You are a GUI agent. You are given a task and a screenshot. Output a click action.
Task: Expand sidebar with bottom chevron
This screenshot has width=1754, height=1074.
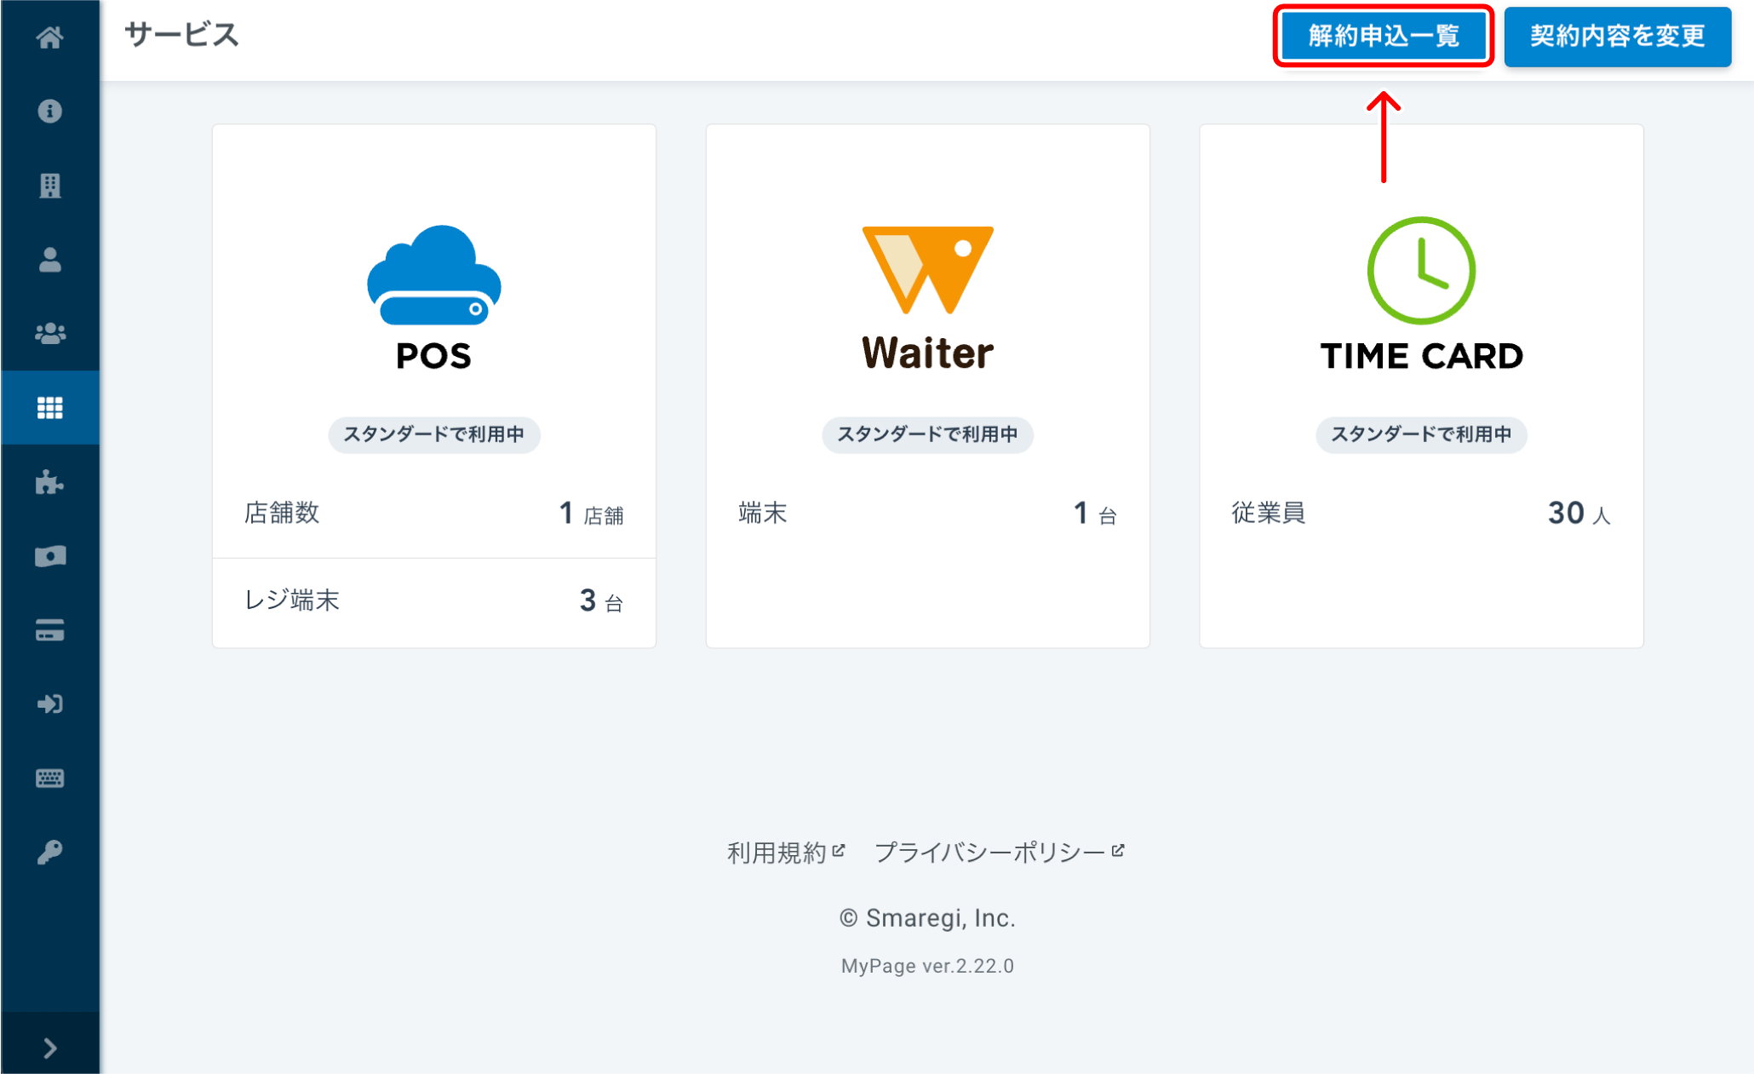[49, 1048]
